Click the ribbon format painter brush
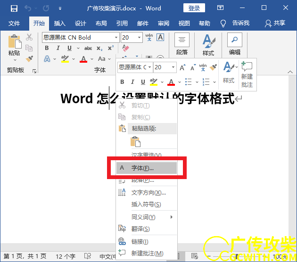The width and height of the screenshot is (297, 262). pos(29,59)
